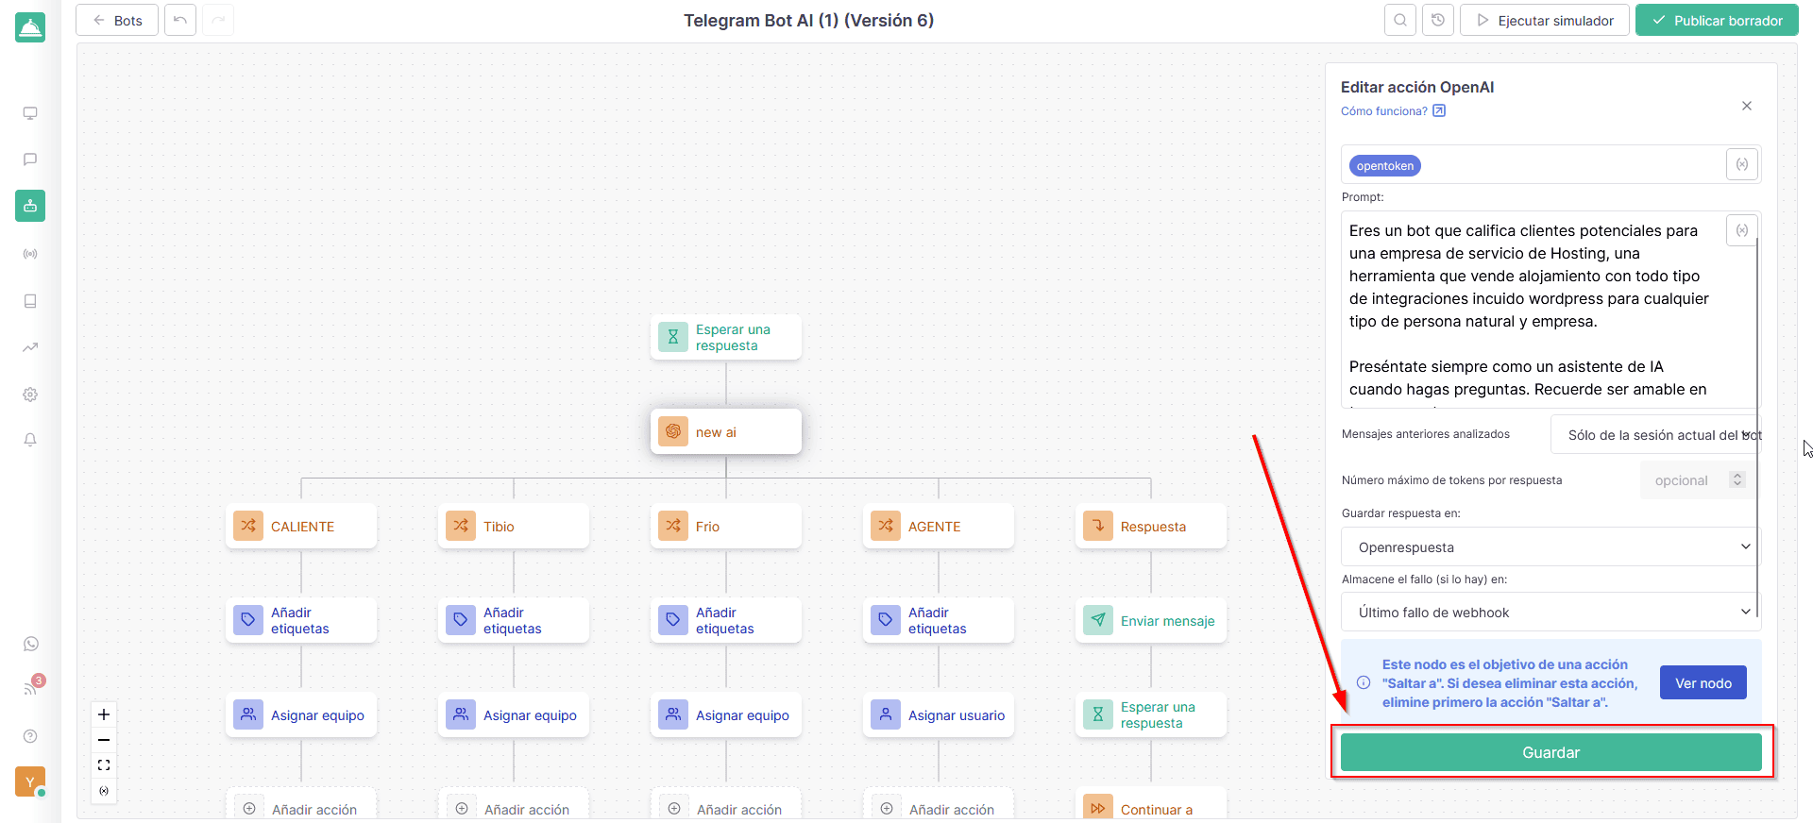The image size is (1813, 823).
Task: Zoom out with the minus button
Action: coord(104,740)
